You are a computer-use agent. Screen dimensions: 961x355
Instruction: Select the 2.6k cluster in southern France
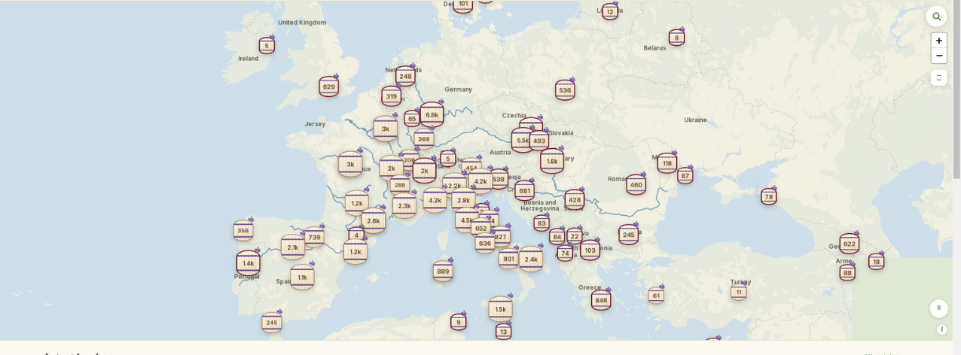point(373,220)
